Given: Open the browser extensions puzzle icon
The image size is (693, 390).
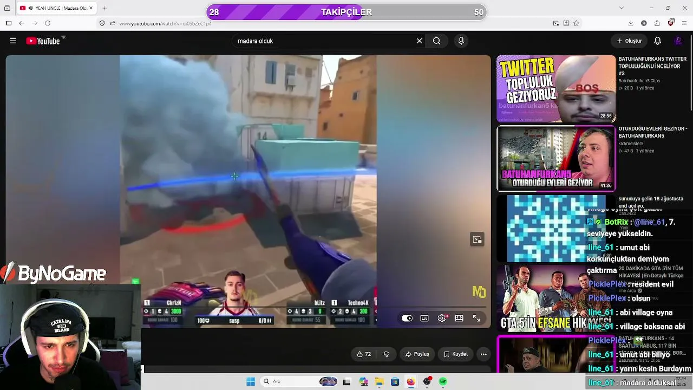Looking at the screenshot, I should click(x=657, y=23).
